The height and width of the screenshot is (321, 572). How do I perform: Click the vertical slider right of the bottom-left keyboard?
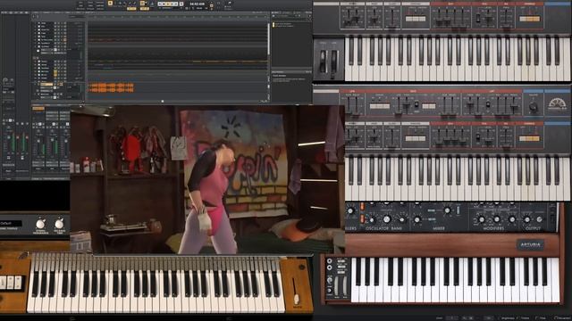click(296, 292)
